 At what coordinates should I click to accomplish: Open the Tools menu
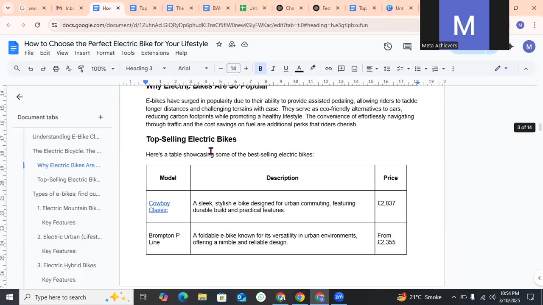coord(128,53)
